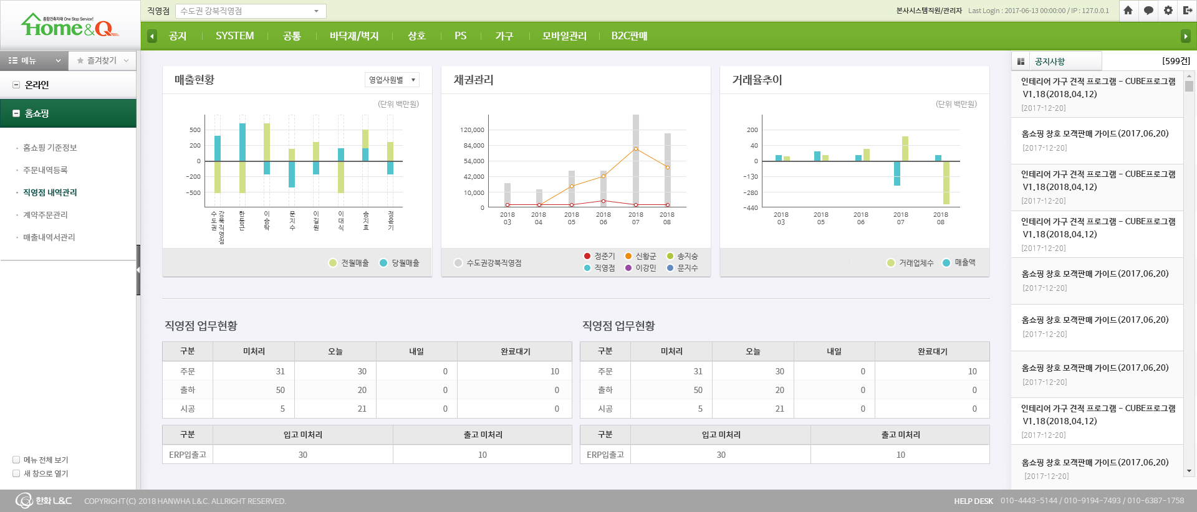
Task: Click the notice list scrollbar down arrow
Action: pyautogui.click(x=1190, y=472)
